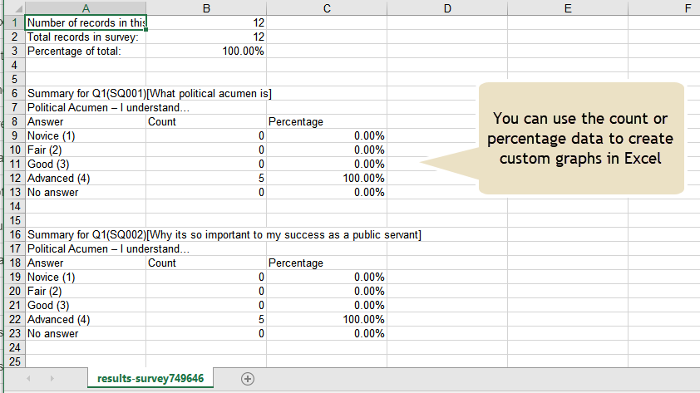Click cell with 'Total records in survey:'
Screen dimensions: 700x393
(x=86, y=37)
